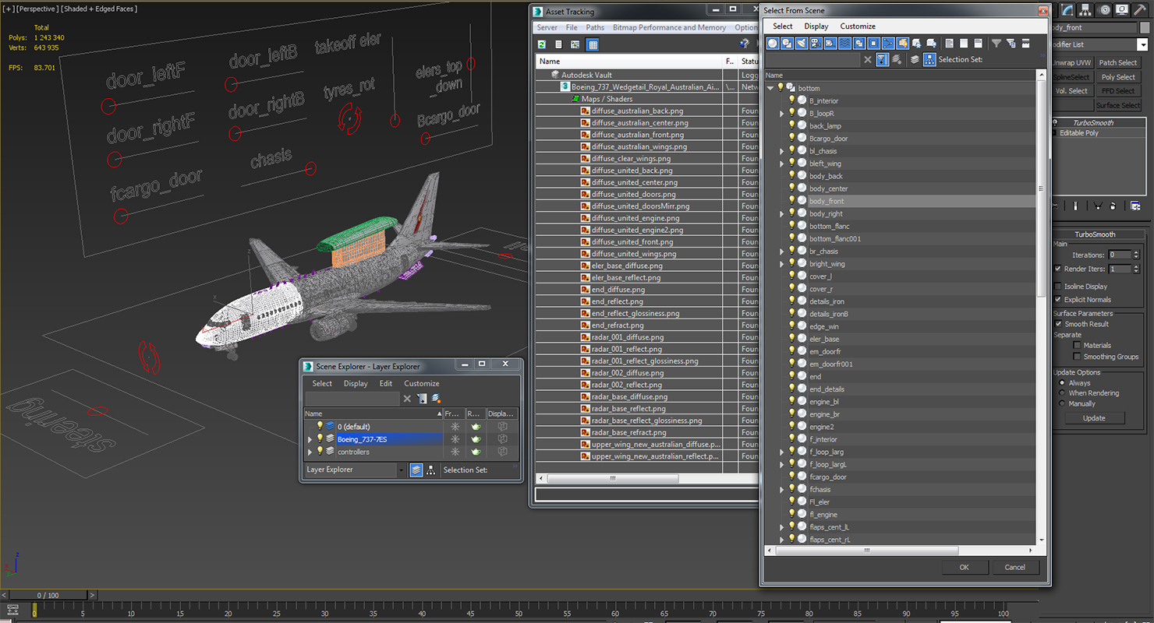Viewport: 1154px width, 623px height.
Task: Toggle Display Cameras filter in Select From Scene
Action: 816,44
